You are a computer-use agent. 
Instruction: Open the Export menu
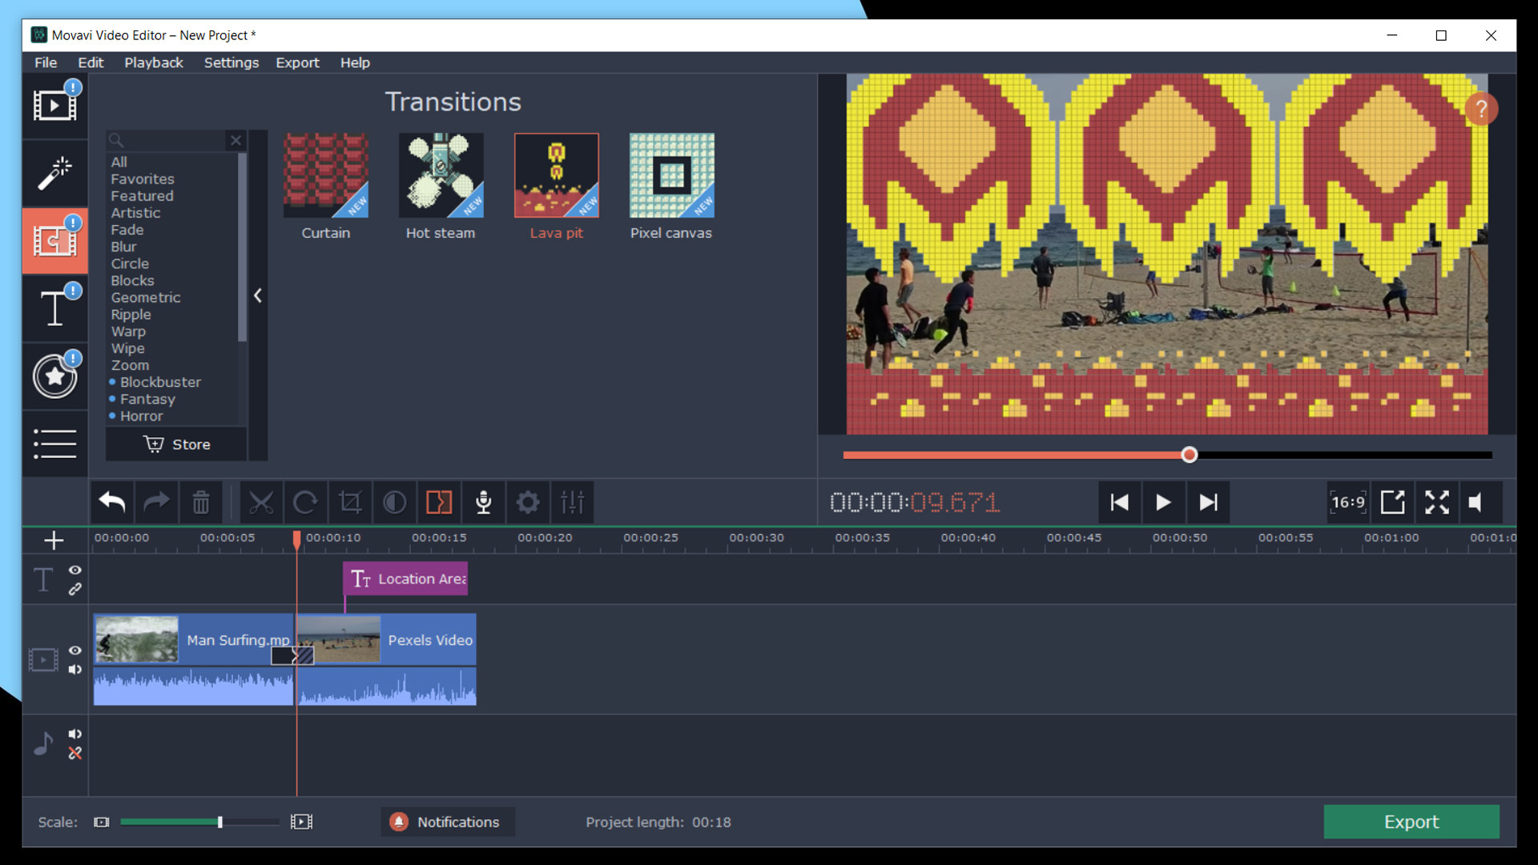pyautogui.click(x=296, y=62)
